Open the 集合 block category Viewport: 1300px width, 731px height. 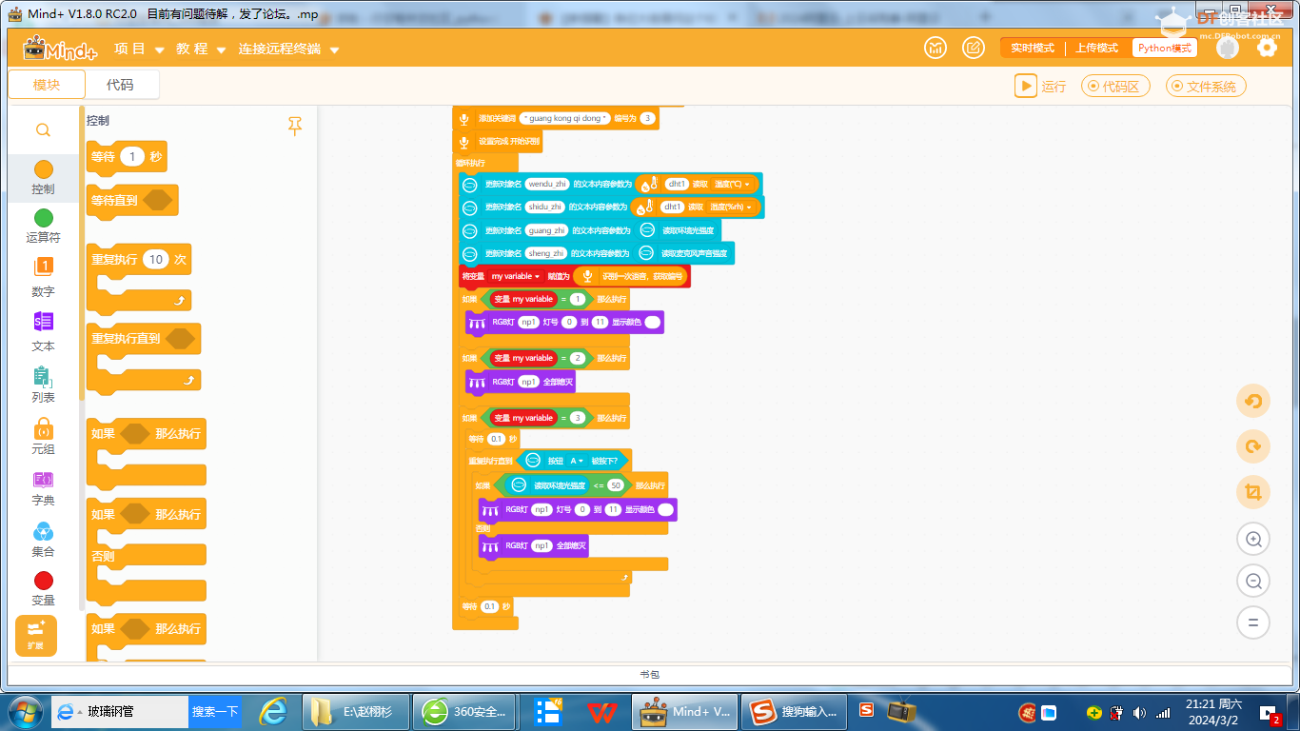coord(43,539)
